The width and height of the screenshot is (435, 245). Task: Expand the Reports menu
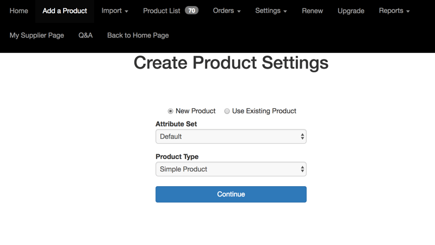pyautogui.click(x=394, y=11)
